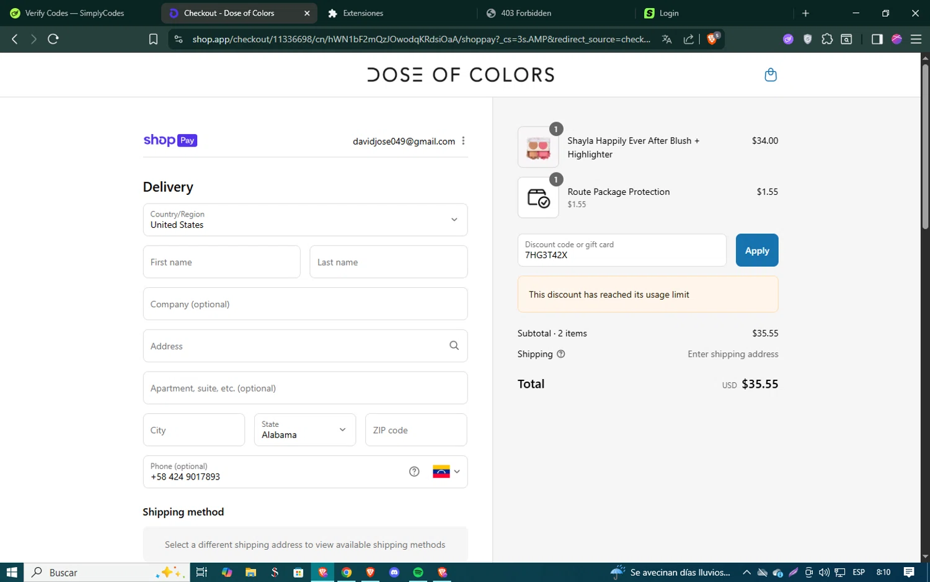Open Discord from the taskbar

pyautogui.click(x=394, y=572)
